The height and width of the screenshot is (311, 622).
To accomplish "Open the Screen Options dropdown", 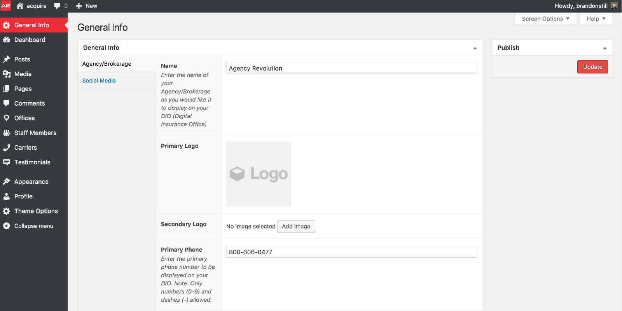I will (545, 19).
